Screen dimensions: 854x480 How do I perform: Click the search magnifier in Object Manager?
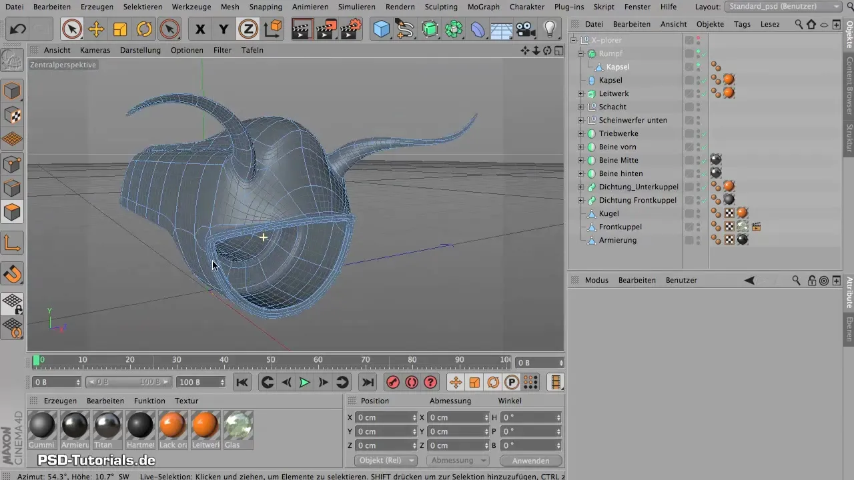click(799, 24)
